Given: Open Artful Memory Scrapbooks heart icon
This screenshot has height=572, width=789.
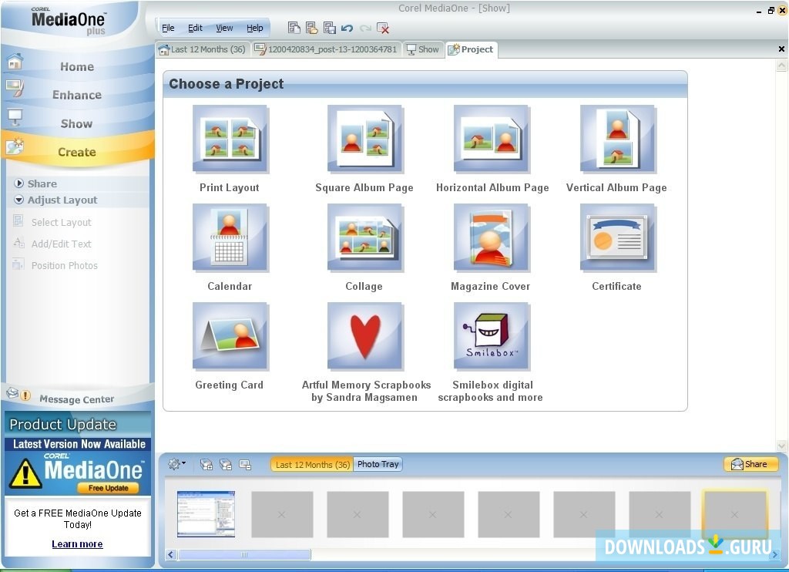Looking at the screenshot, I should pyautogui.click(x=365, y=336).
